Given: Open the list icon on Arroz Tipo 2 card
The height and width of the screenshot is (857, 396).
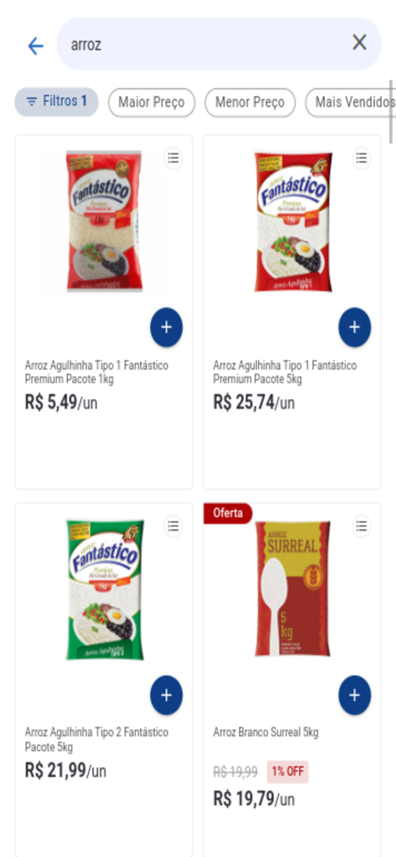Looking at the screenshot, I should point(173,526).
